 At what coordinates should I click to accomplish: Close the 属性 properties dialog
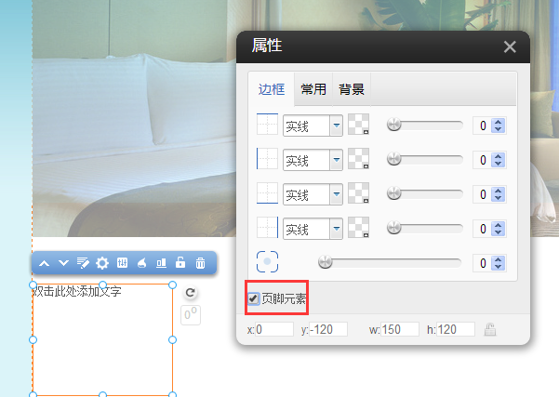click(510, 47)
